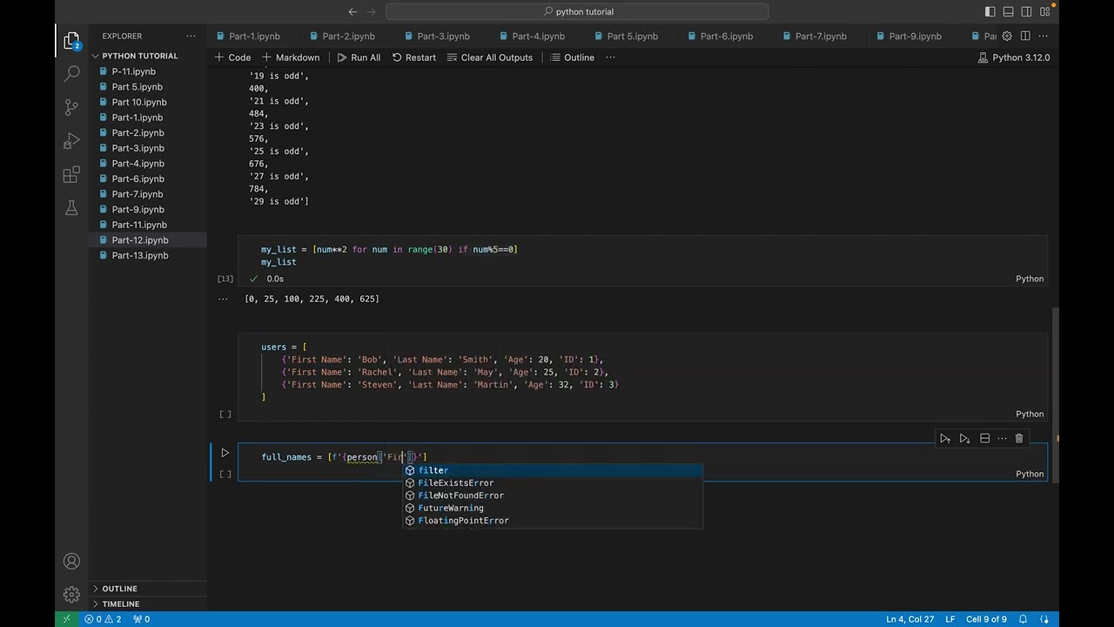This screenshot has height=627, width=1114.
Task: Open the notebook Outline button
Action: pyautogui.click(x=572, y=57)
